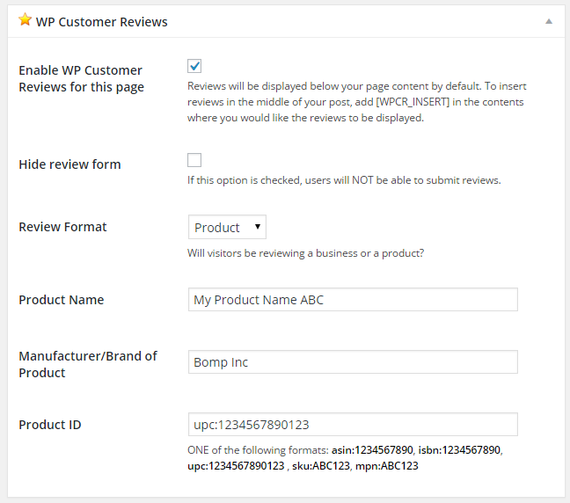570x503 pixels.
Task: Click the Manufacturer/Brand of Product label
Action: 88,364
